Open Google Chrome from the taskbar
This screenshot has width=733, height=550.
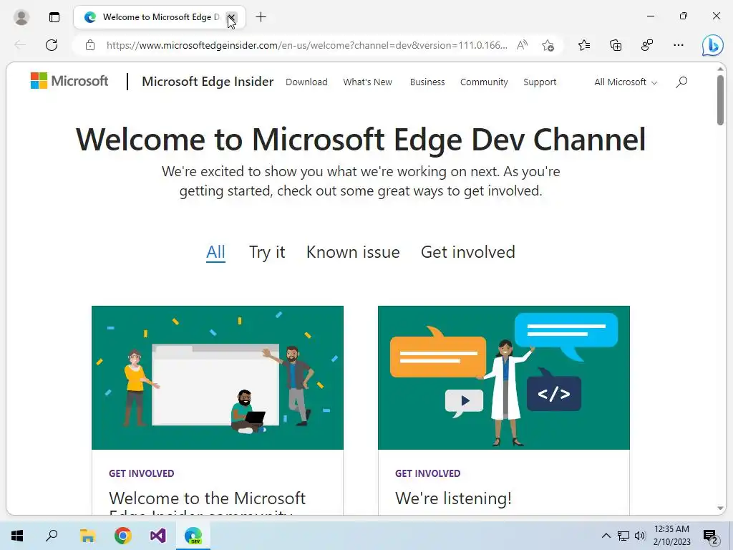coord(123,536)
